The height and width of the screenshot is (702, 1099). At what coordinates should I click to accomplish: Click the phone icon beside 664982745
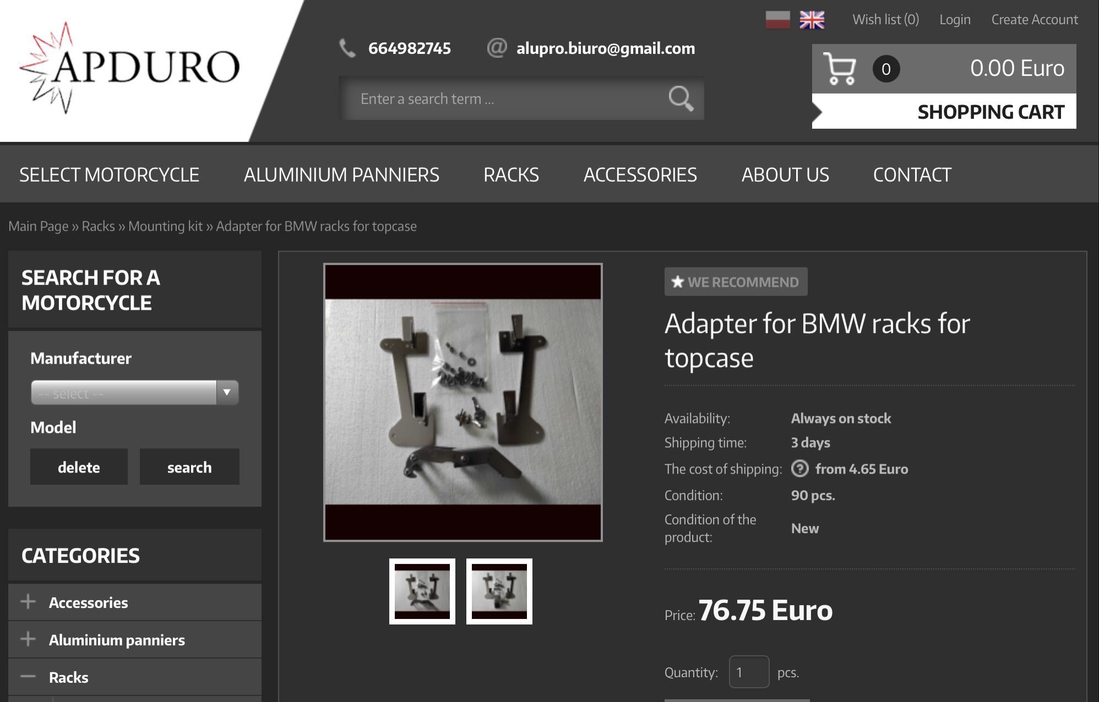click(x=347, y=48)
